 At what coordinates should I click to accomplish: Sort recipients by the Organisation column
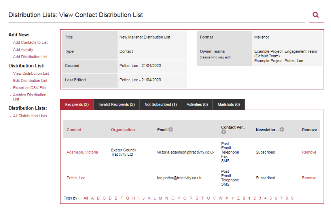(x=122, y=129)
